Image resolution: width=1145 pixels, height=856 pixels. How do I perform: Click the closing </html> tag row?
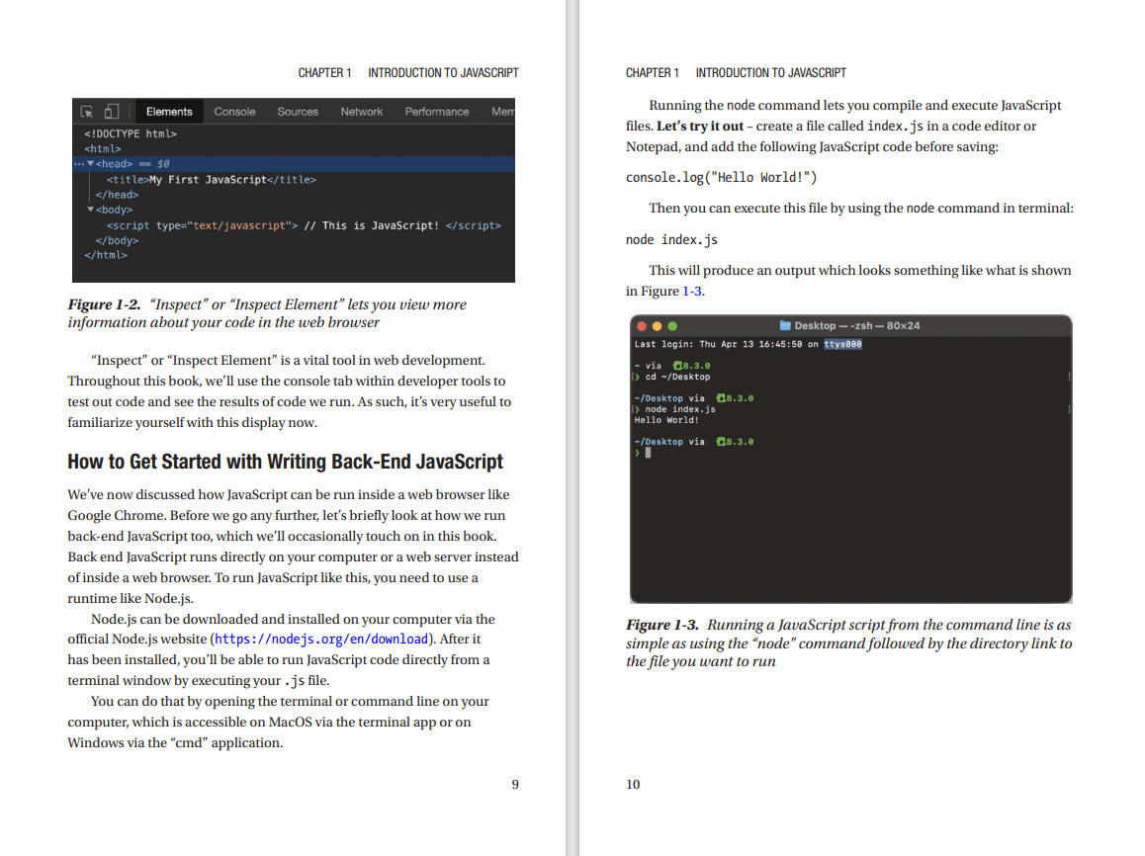[106, 255]
